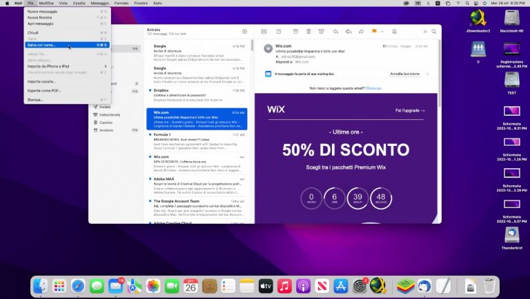Open the Apple menu
This screenshot has width=530, height=299.
7,3
